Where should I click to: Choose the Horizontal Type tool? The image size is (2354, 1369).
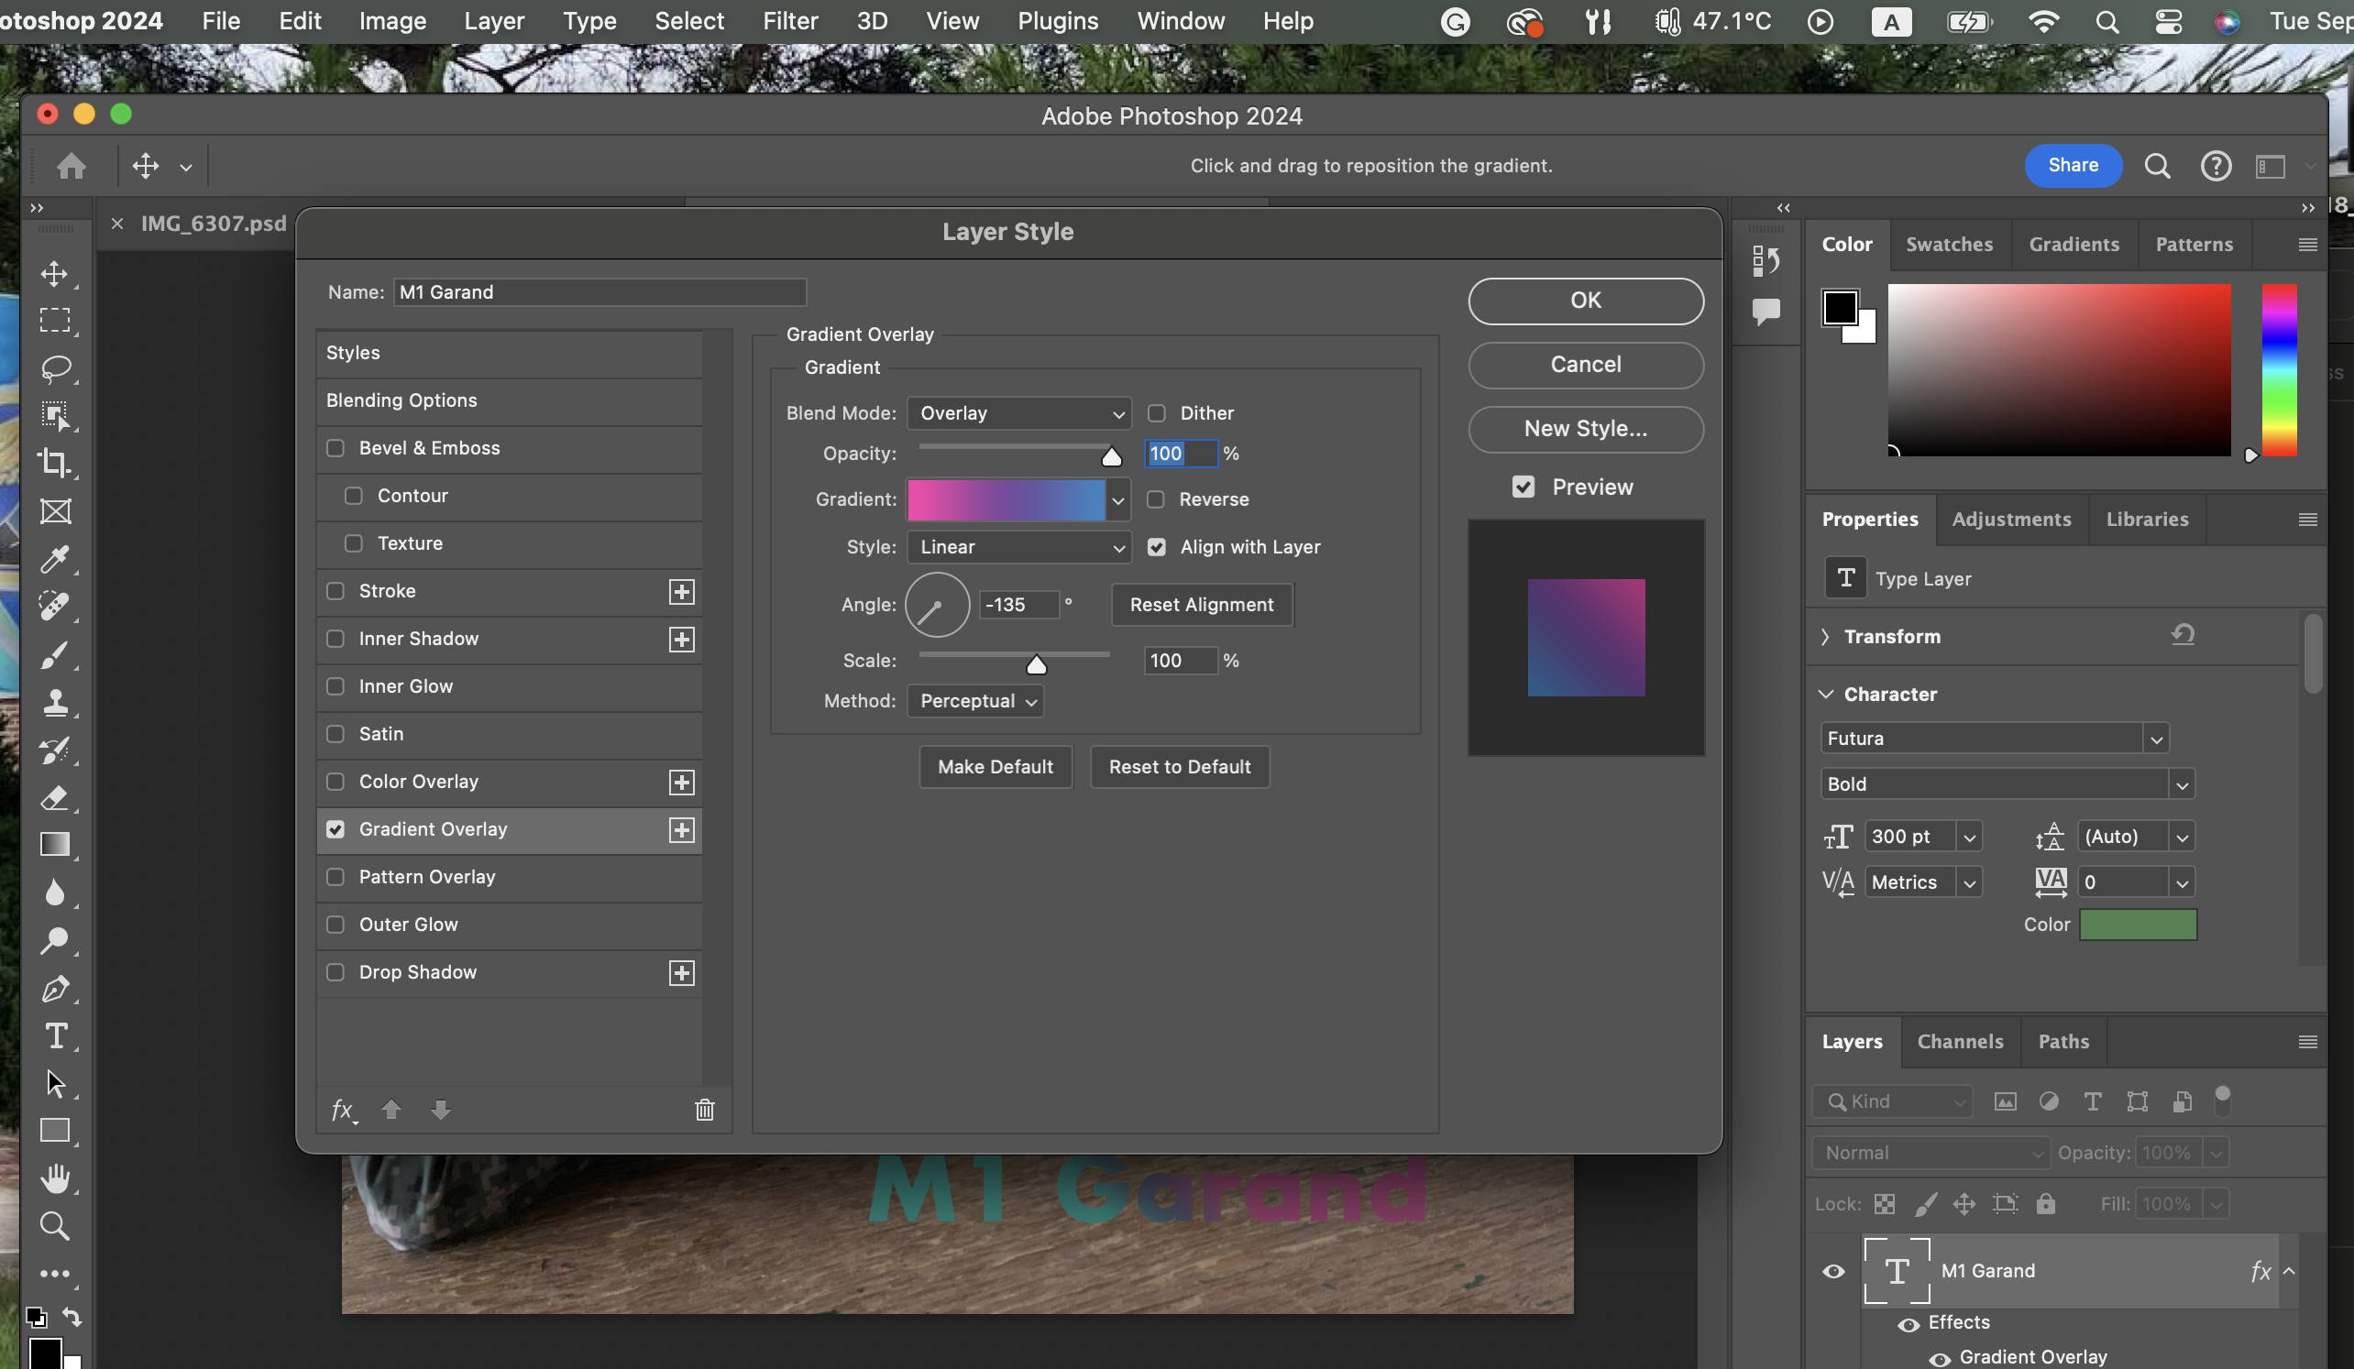click(x=55, y=1035)
